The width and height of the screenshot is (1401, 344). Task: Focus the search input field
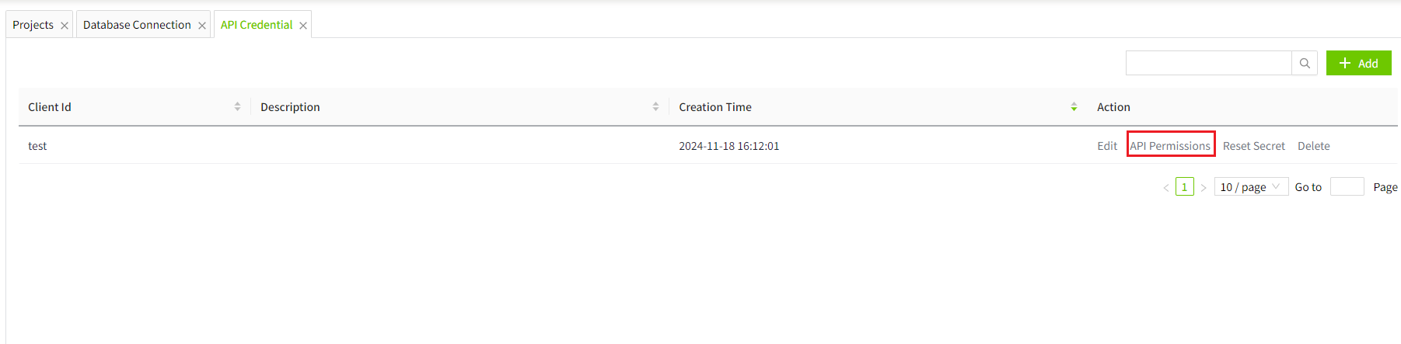click(1208, 64)
